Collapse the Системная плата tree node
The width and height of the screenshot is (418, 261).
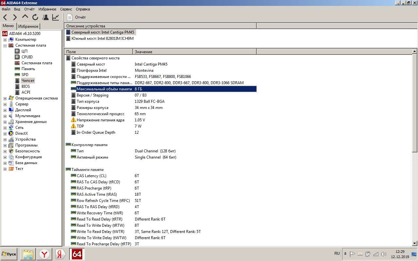click(x=5, y=46)
